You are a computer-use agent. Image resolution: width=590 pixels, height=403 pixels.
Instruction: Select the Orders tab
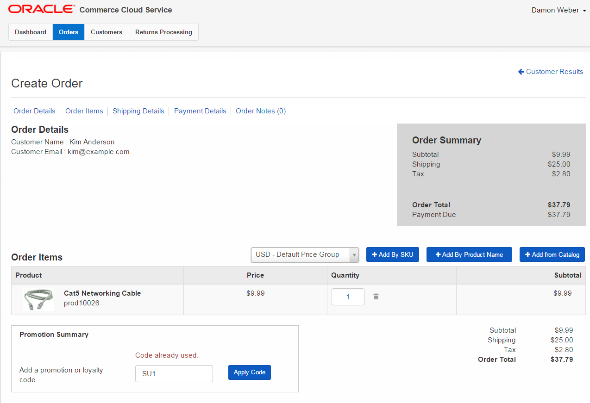pos(69,32)
